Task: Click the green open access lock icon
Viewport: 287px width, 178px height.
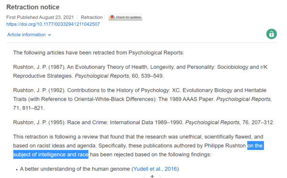Action: (x=271, y=34)
